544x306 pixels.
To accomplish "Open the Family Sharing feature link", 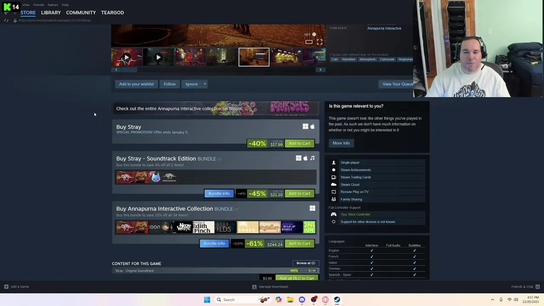I will [351, 199].
